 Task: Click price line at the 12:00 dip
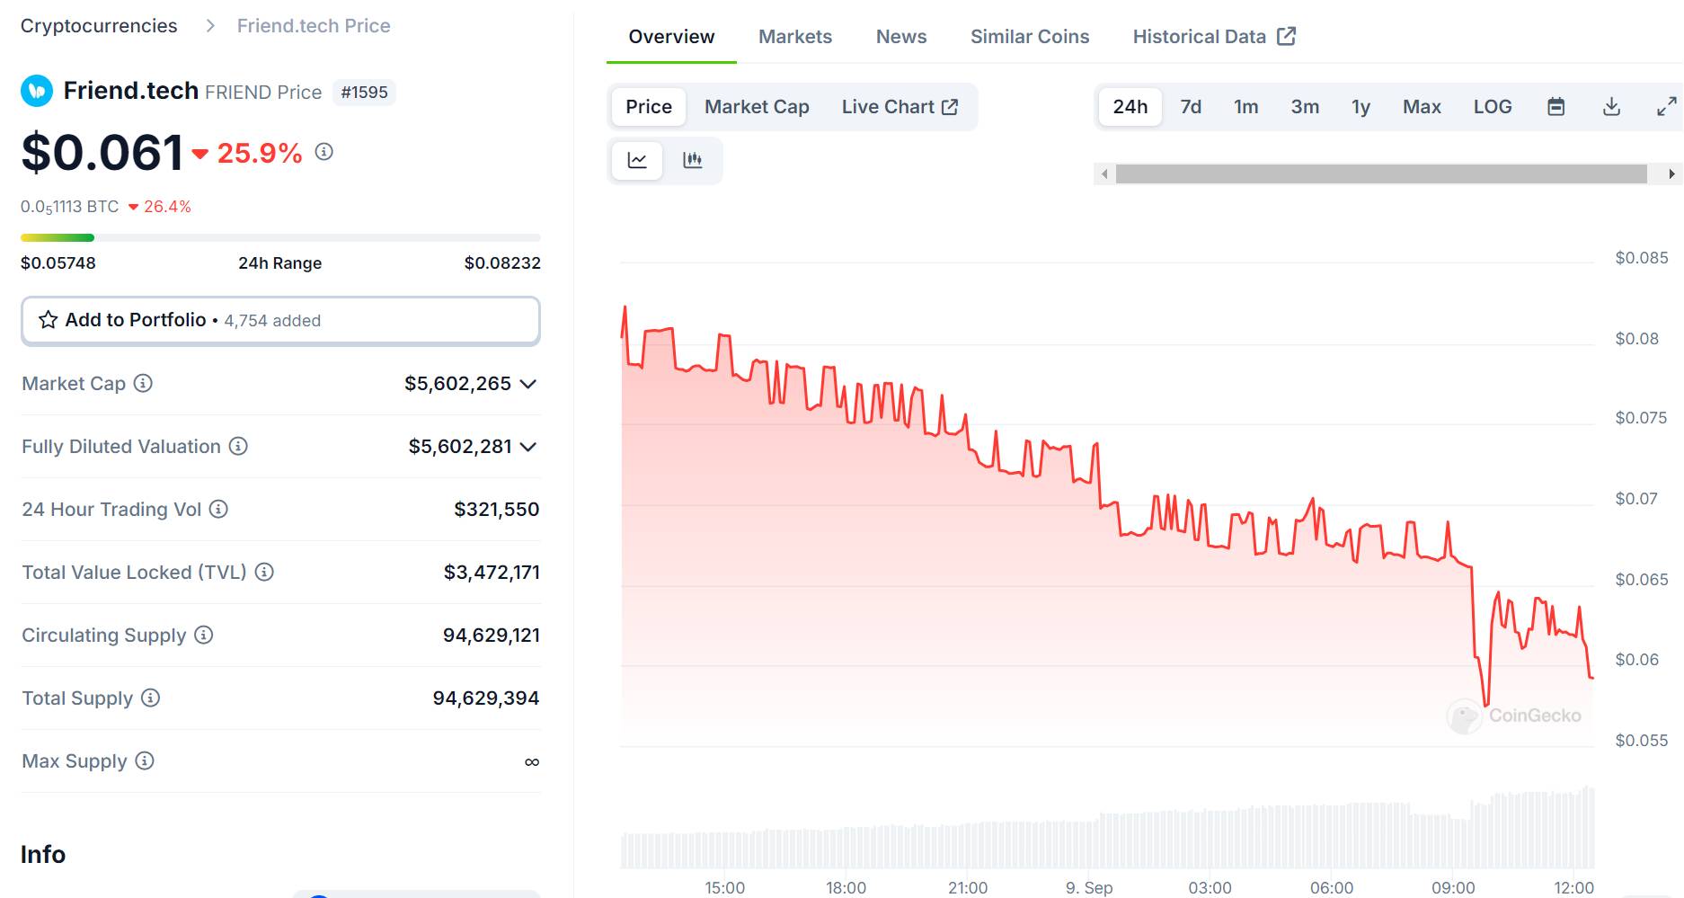coord(1591,676)
